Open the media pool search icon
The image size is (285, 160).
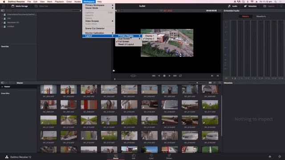click(220, 83)
